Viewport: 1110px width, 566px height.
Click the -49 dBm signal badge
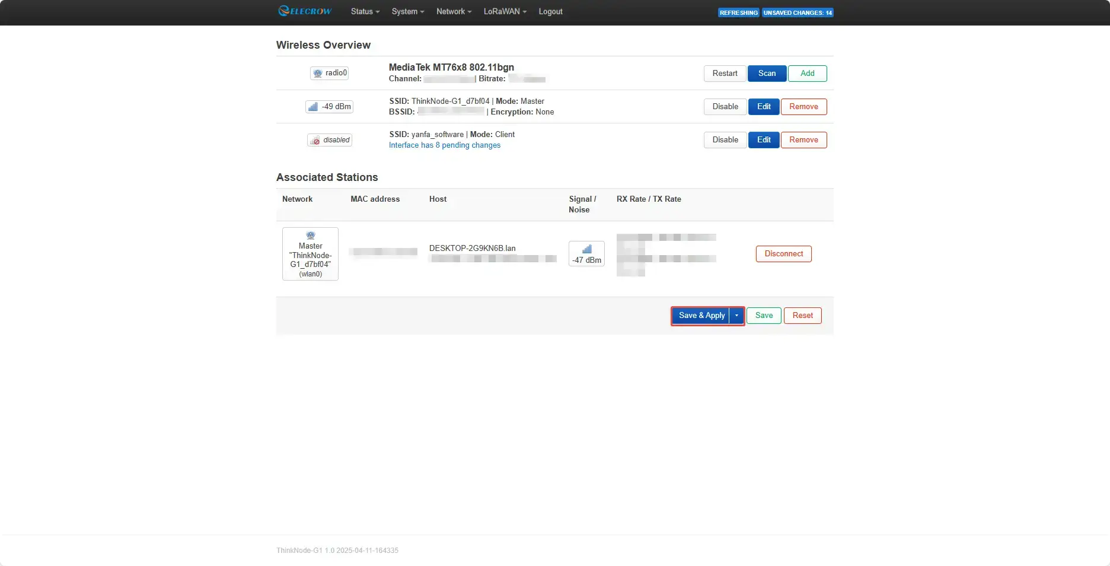tap(329, 107)
